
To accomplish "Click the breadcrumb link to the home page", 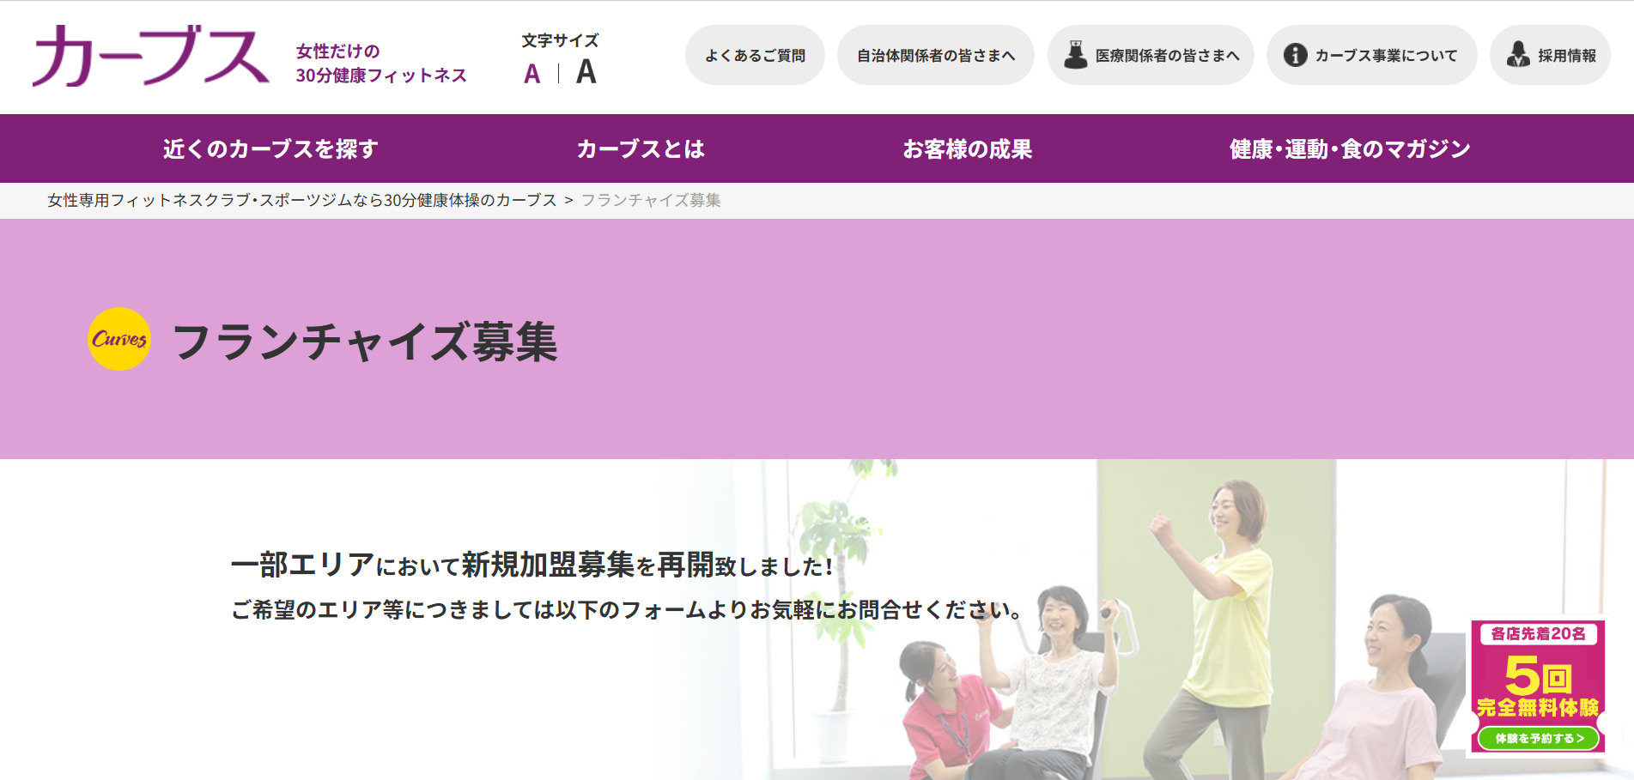I will 301,200.
